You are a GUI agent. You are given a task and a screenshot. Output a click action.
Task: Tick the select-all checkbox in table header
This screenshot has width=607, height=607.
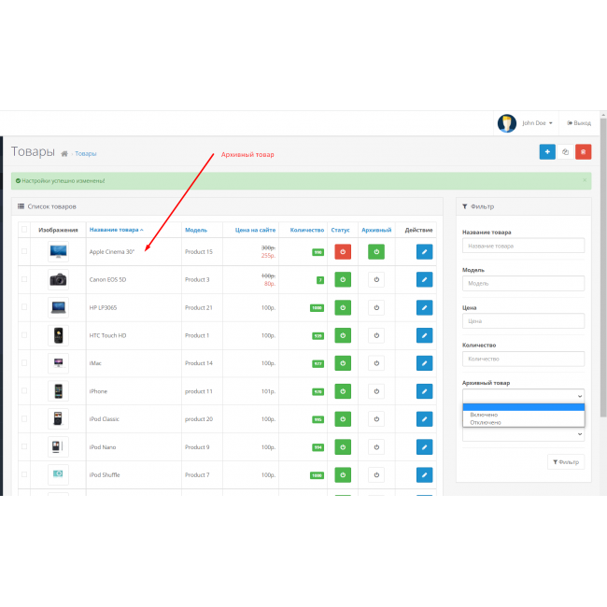tap(24, 229)
